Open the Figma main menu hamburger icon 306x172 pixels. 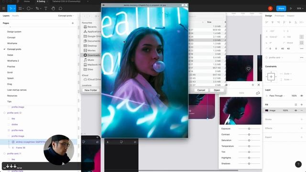tap(3, 9)
